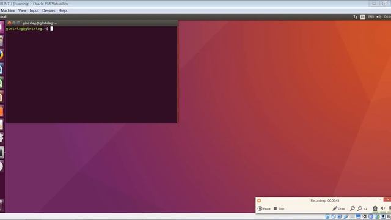The image size is (391, 220).
Task: Activate the Draw pencil tool in recorder
Action: click(x=338, y=208)
